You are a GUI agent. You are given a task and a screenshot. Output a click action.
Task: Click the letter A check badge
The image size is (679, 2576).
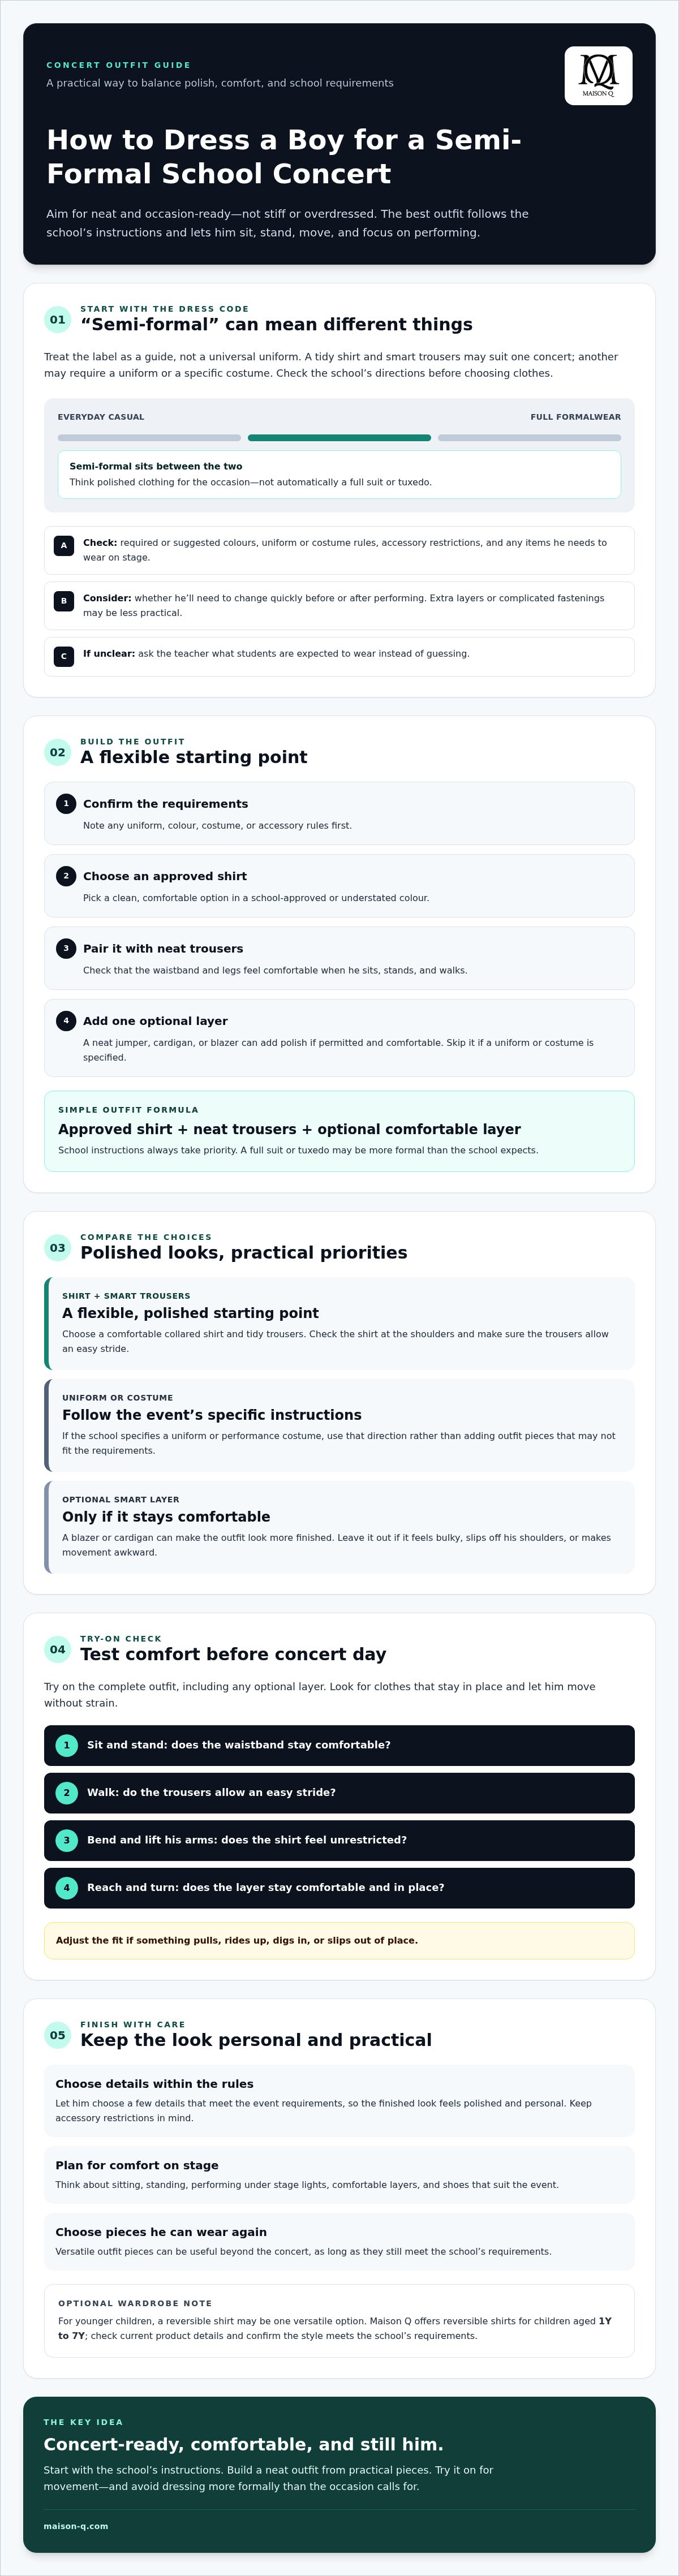tap(64, 545)
